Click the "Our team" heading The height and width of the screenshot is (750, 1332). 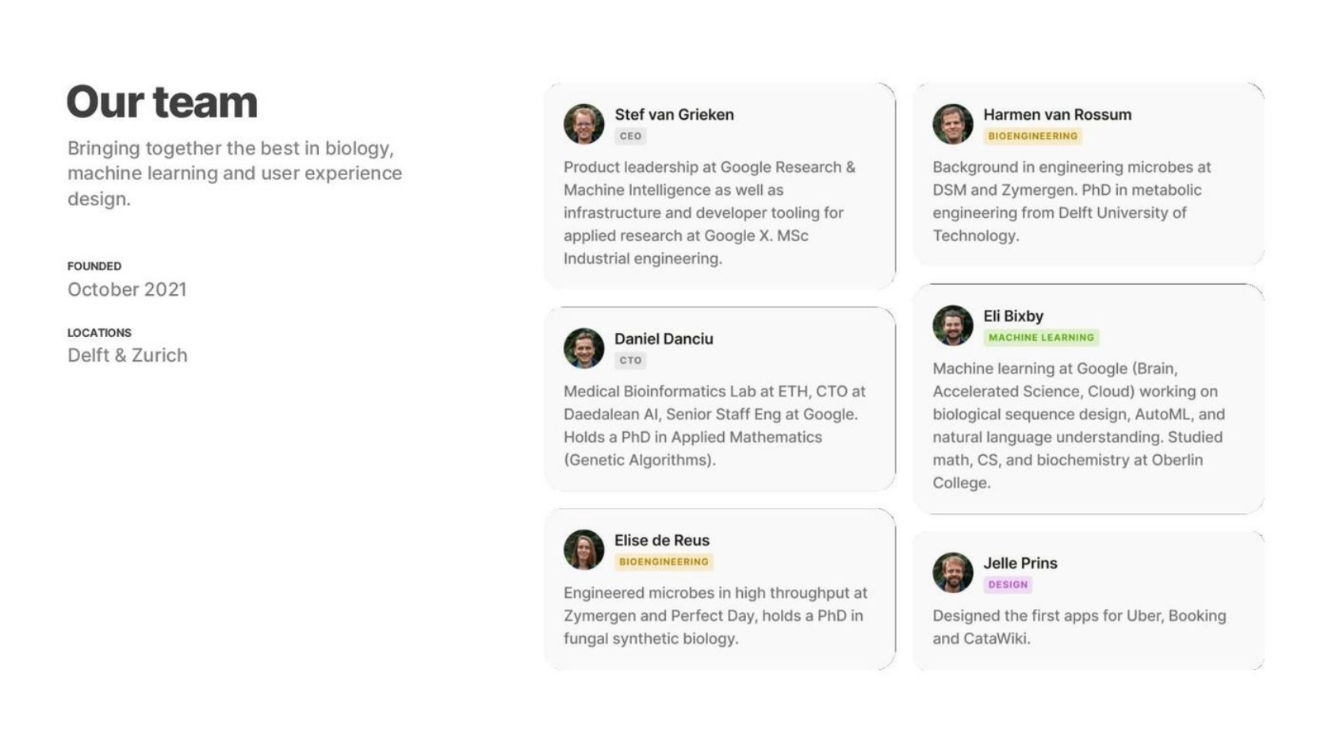(x=162, y=102)
